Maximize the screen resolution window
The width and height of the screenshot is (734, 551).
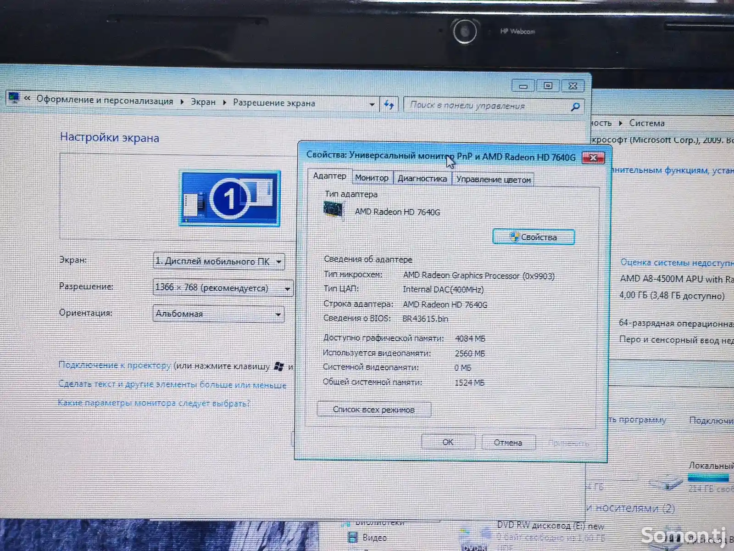point(548,86)
